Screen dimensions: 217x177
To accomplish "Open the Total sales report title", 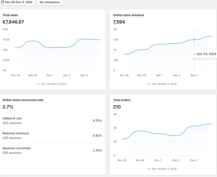I will tap(10, 15).
